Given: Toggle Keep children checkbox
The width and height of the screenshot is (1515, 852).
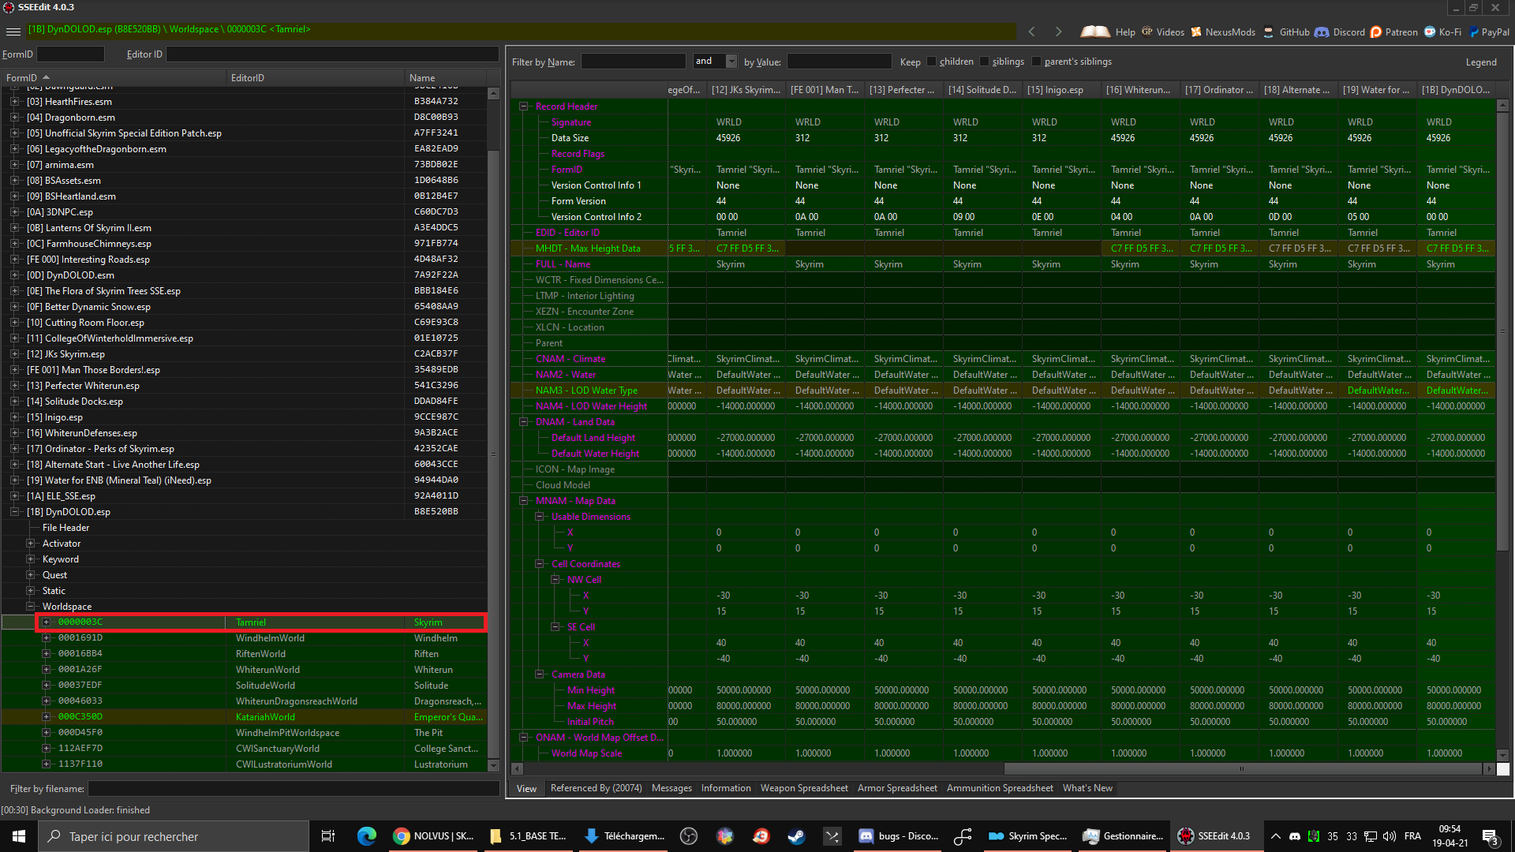Looking at the screenshot, I should [932, 62].
